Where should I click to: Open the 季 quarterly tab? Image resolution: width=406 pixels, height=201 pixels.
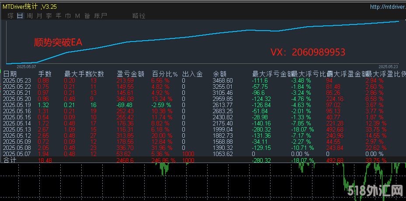tap(49, 16)
